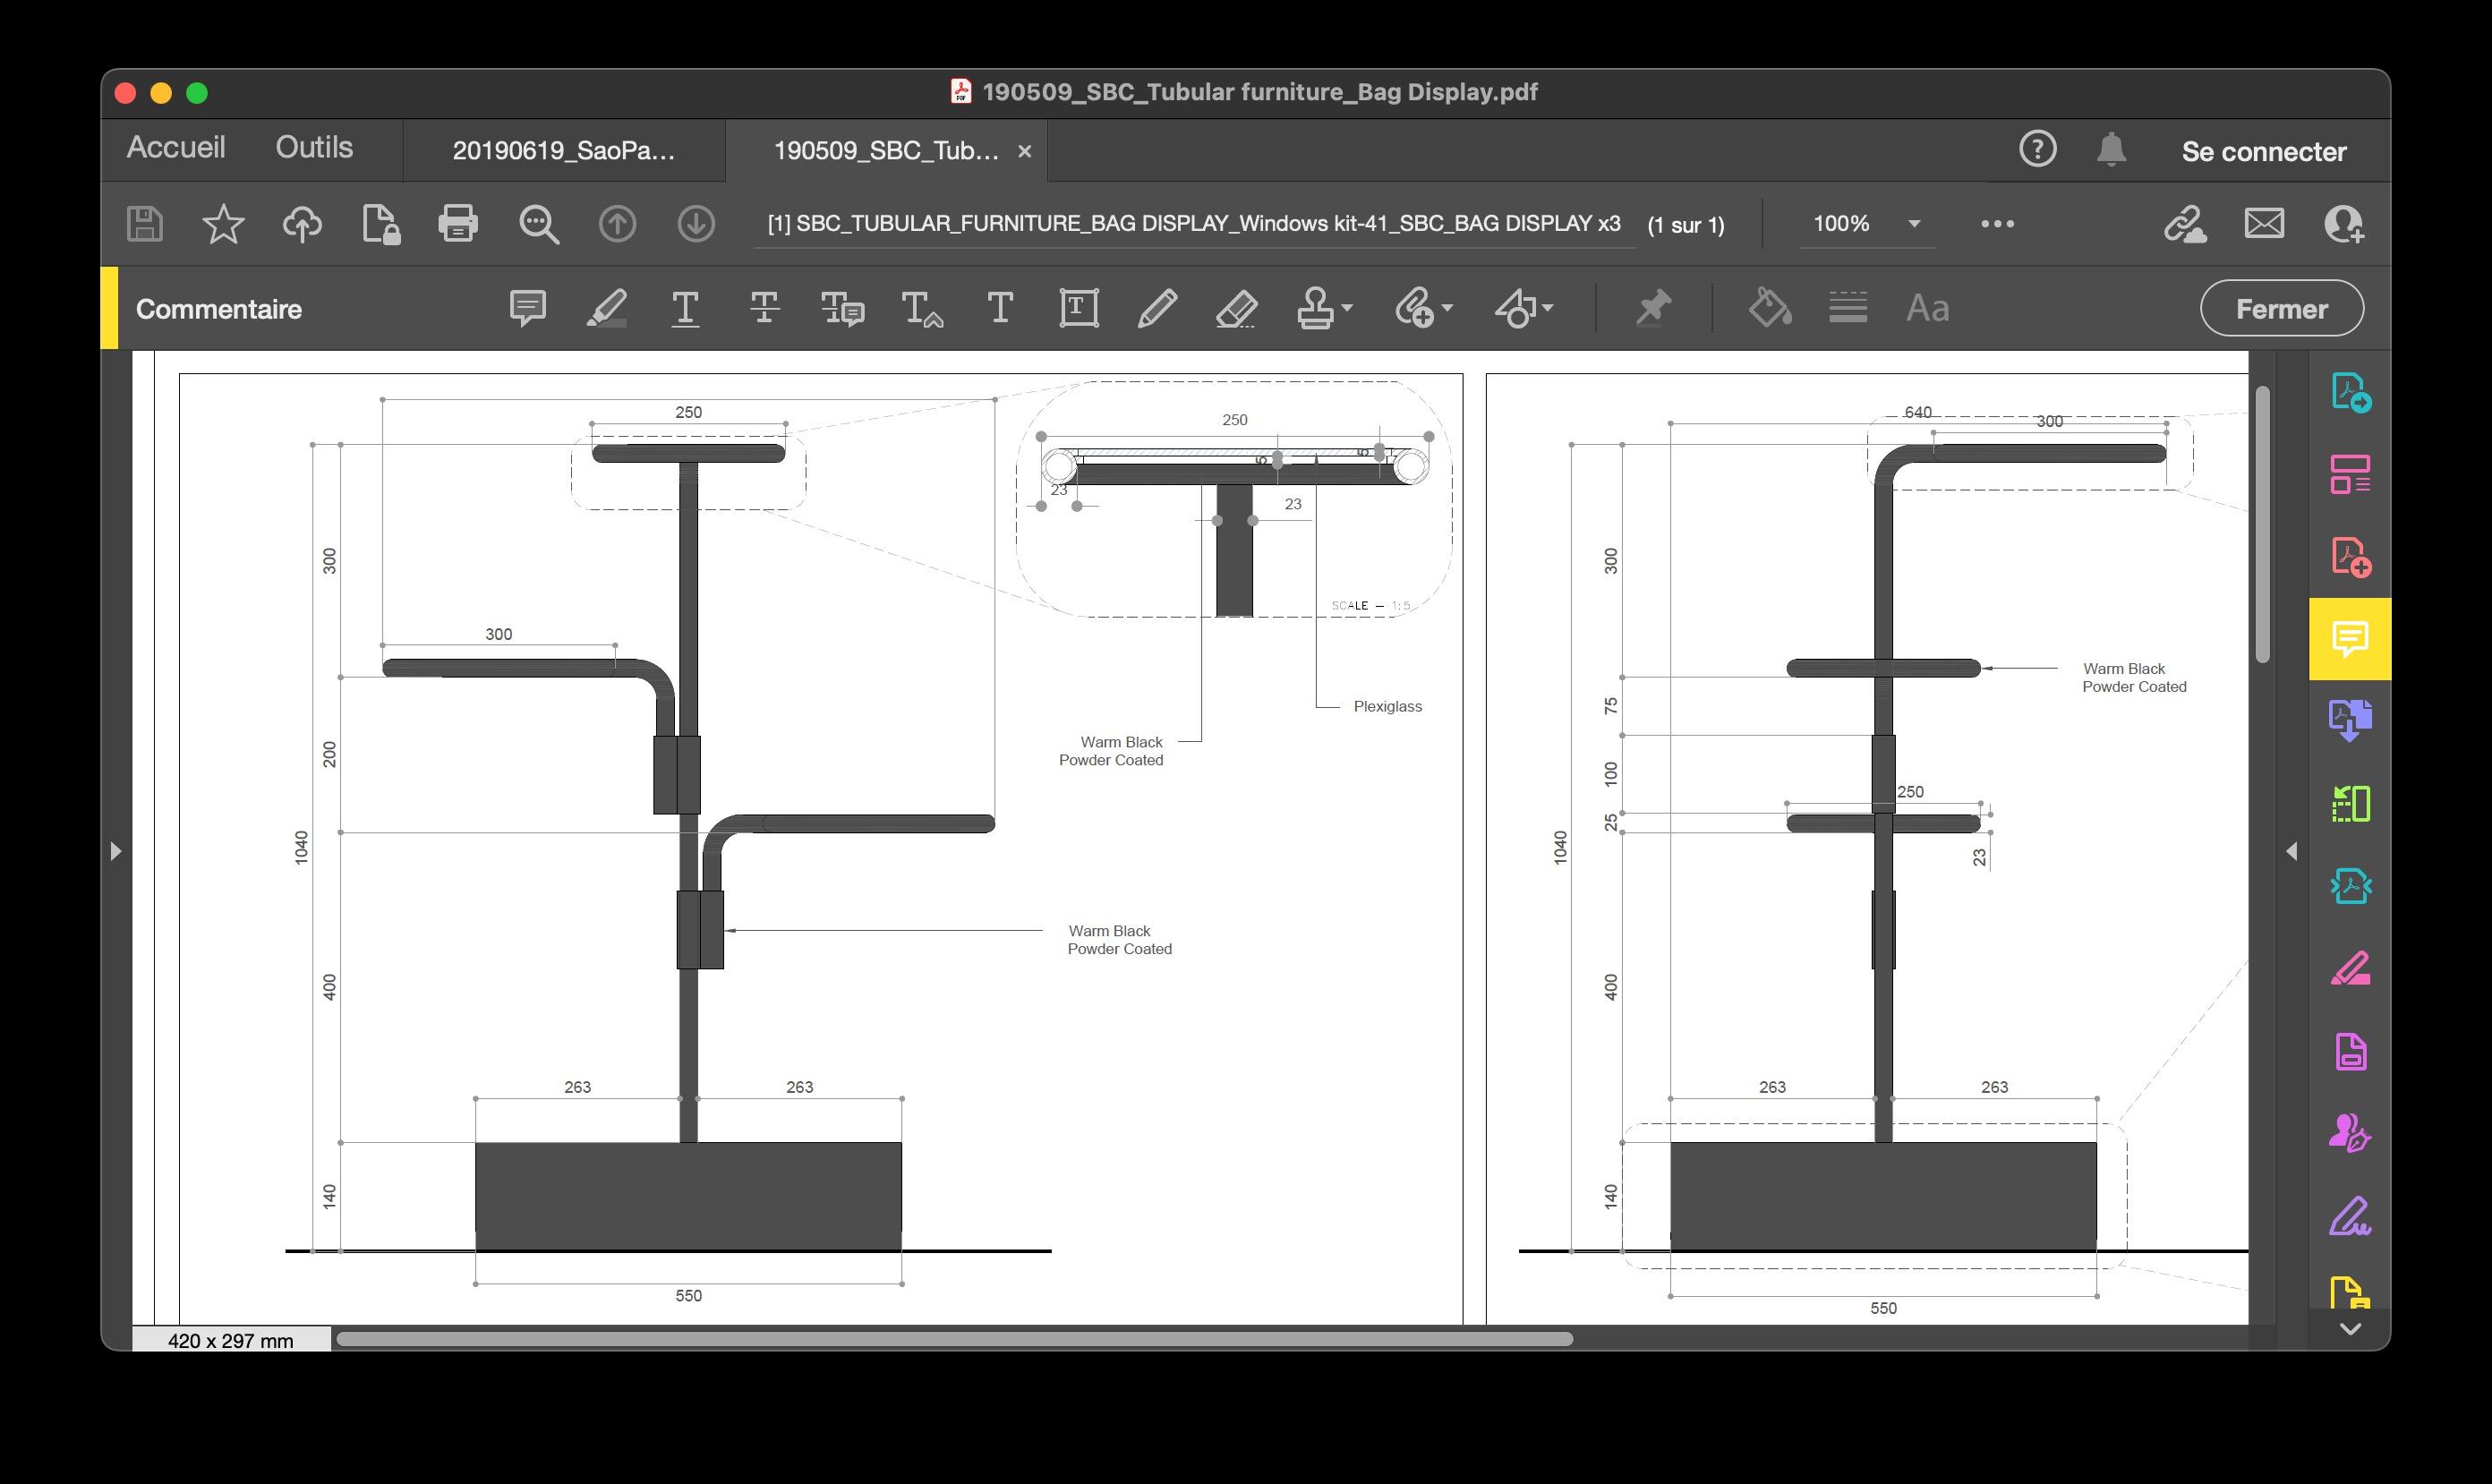Open the 100% zoom level dropdown
Viewport: 2492px width, 1484px height.
tap(1914, 223)
